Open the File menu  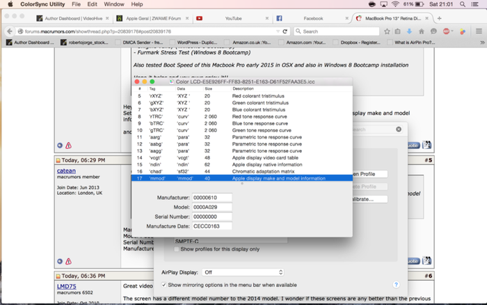click(x=76, y=4)
